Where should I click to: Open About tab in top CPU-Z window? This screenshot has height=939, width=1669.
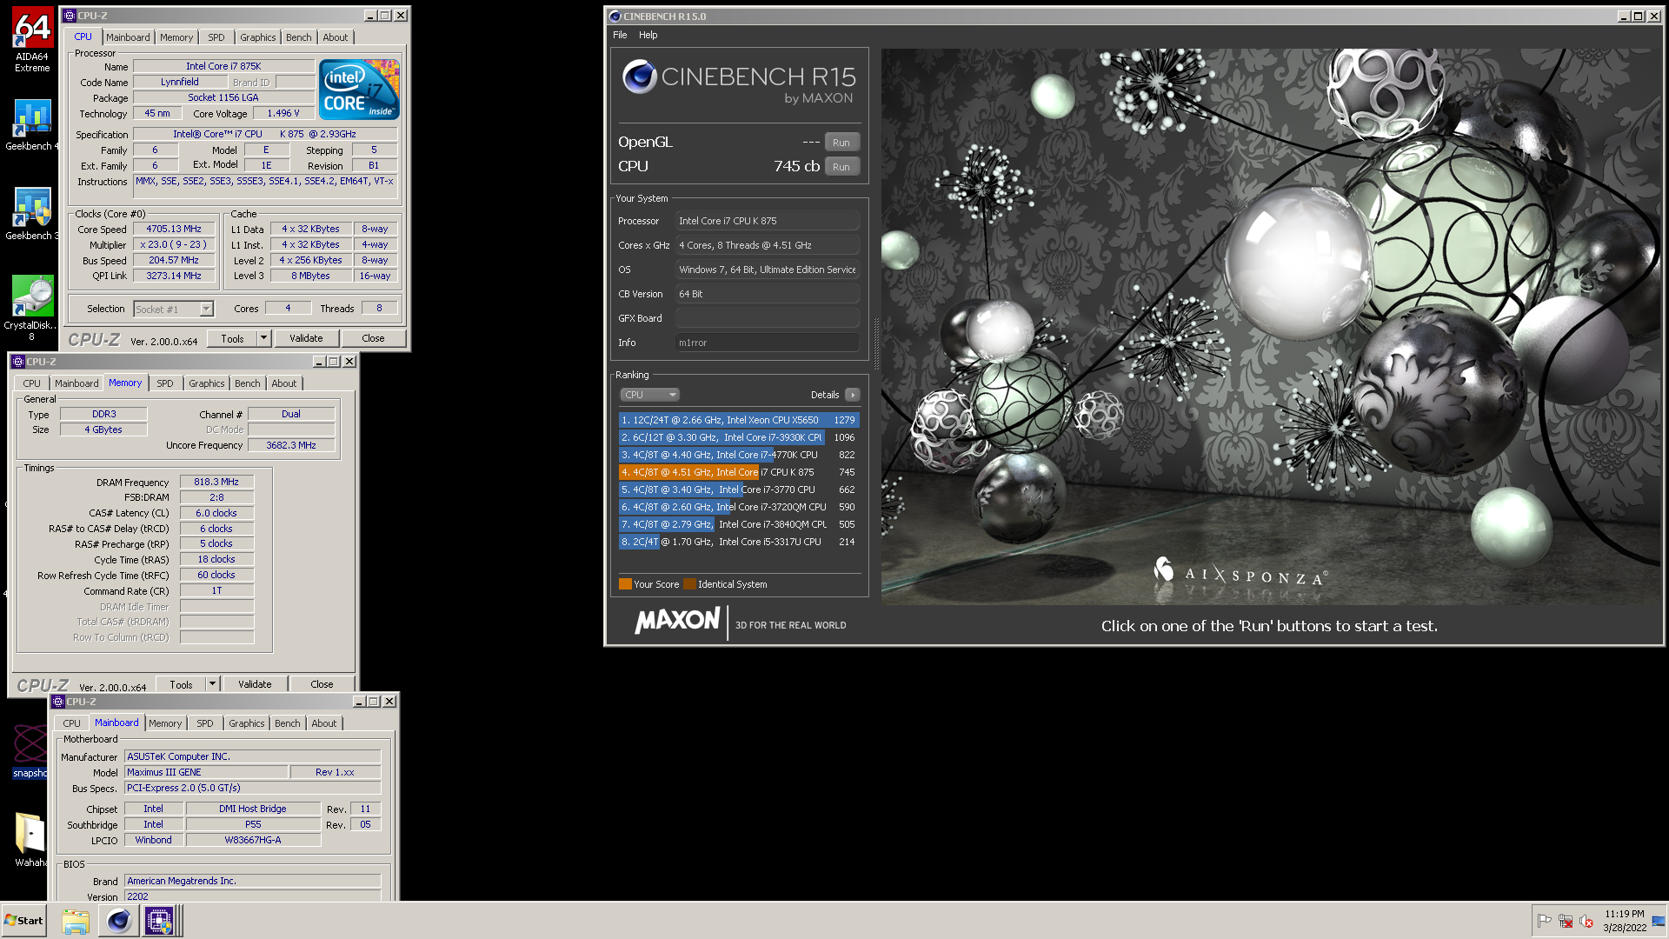[336, 37]
